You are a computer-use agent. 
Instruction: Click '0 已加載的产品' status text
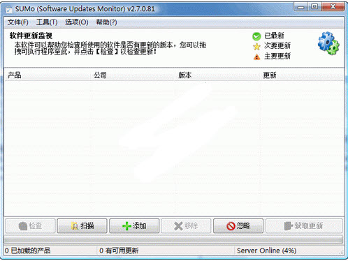click(x=27, y=251)
